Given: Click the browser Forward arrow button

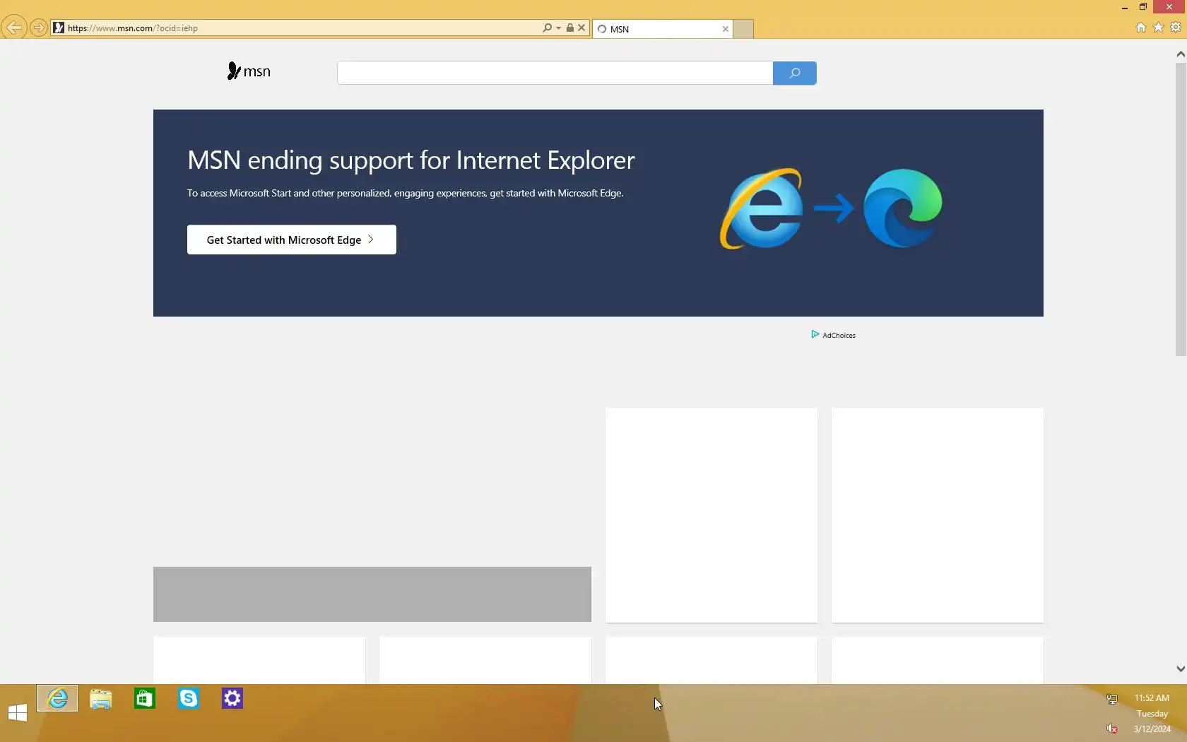Looking at the screenshot, I should (x=39, y=28).
